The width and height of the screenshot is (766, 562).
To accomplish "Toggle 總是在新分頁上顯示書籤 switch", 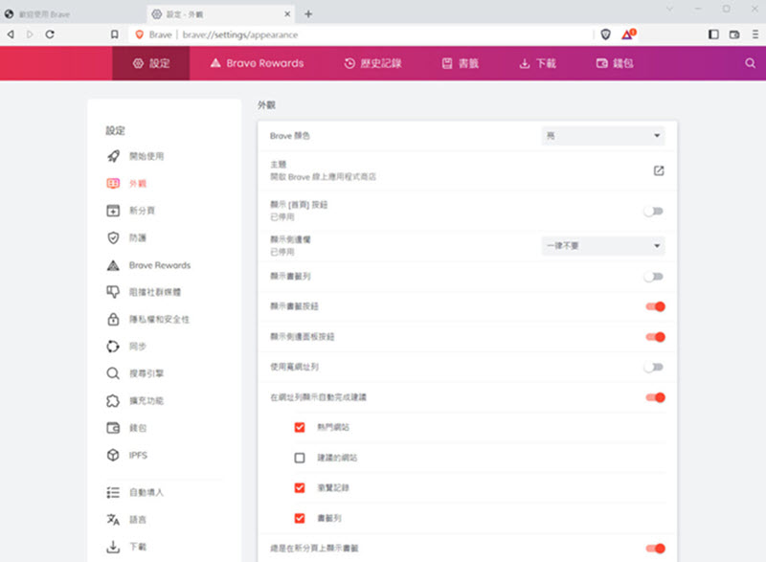I will [x=655, y=549].
